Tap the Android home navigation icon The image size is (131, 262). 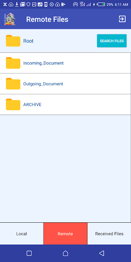(x=65, y=253)
